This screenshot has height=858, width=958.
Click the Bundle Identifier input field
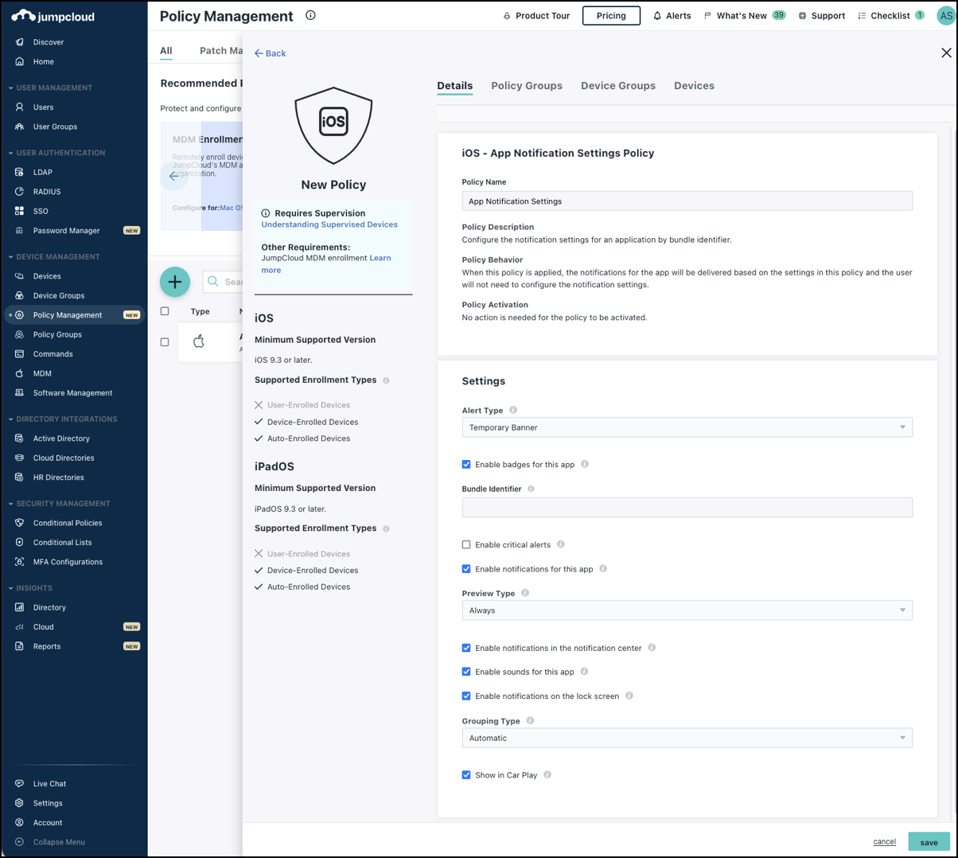click(687, 508)
